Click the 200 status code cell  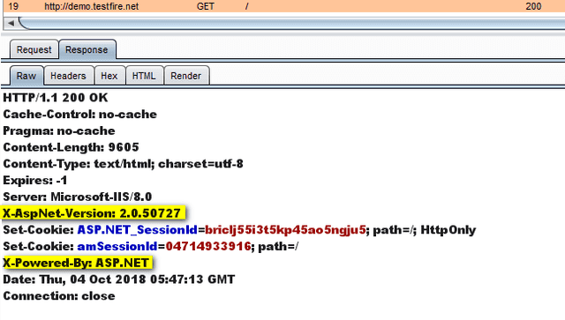533,6
